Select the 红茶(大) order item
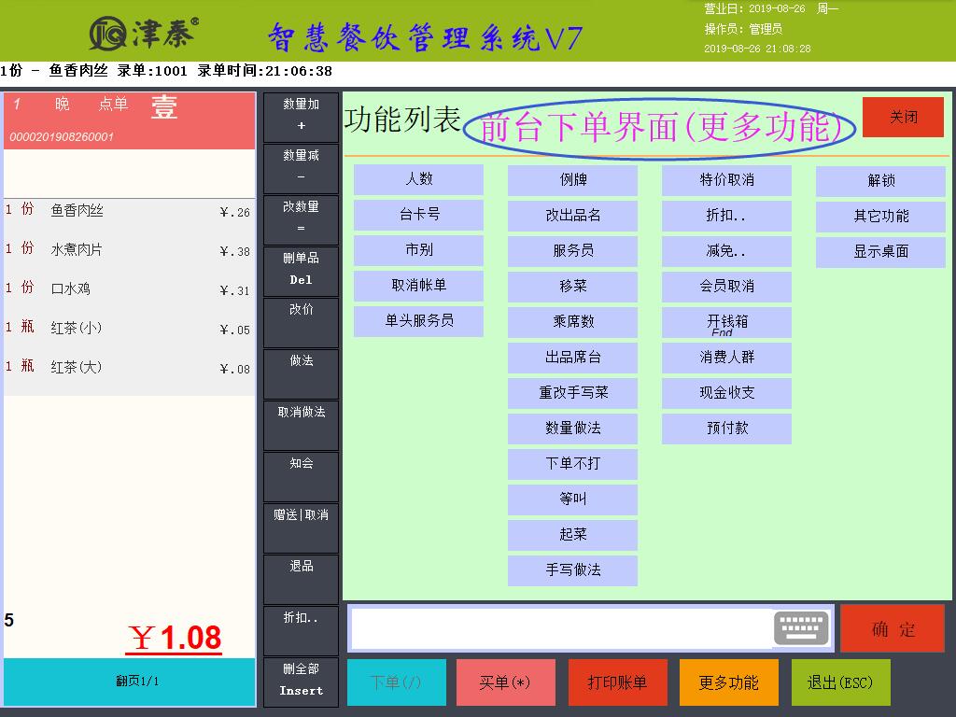The image size is (956, 717). point(129,368)
